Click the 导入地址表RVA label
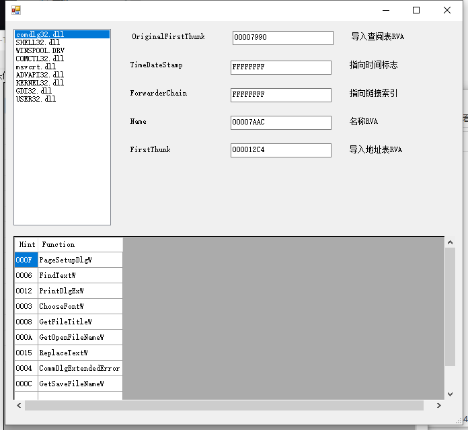Screen dimensions: 468x430 [x=376, y=149]
